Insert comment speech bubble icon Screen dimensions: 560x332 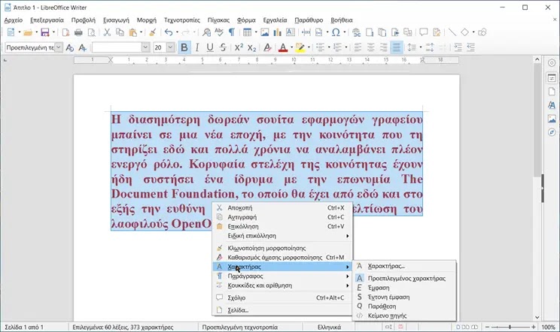pos(424,32)
